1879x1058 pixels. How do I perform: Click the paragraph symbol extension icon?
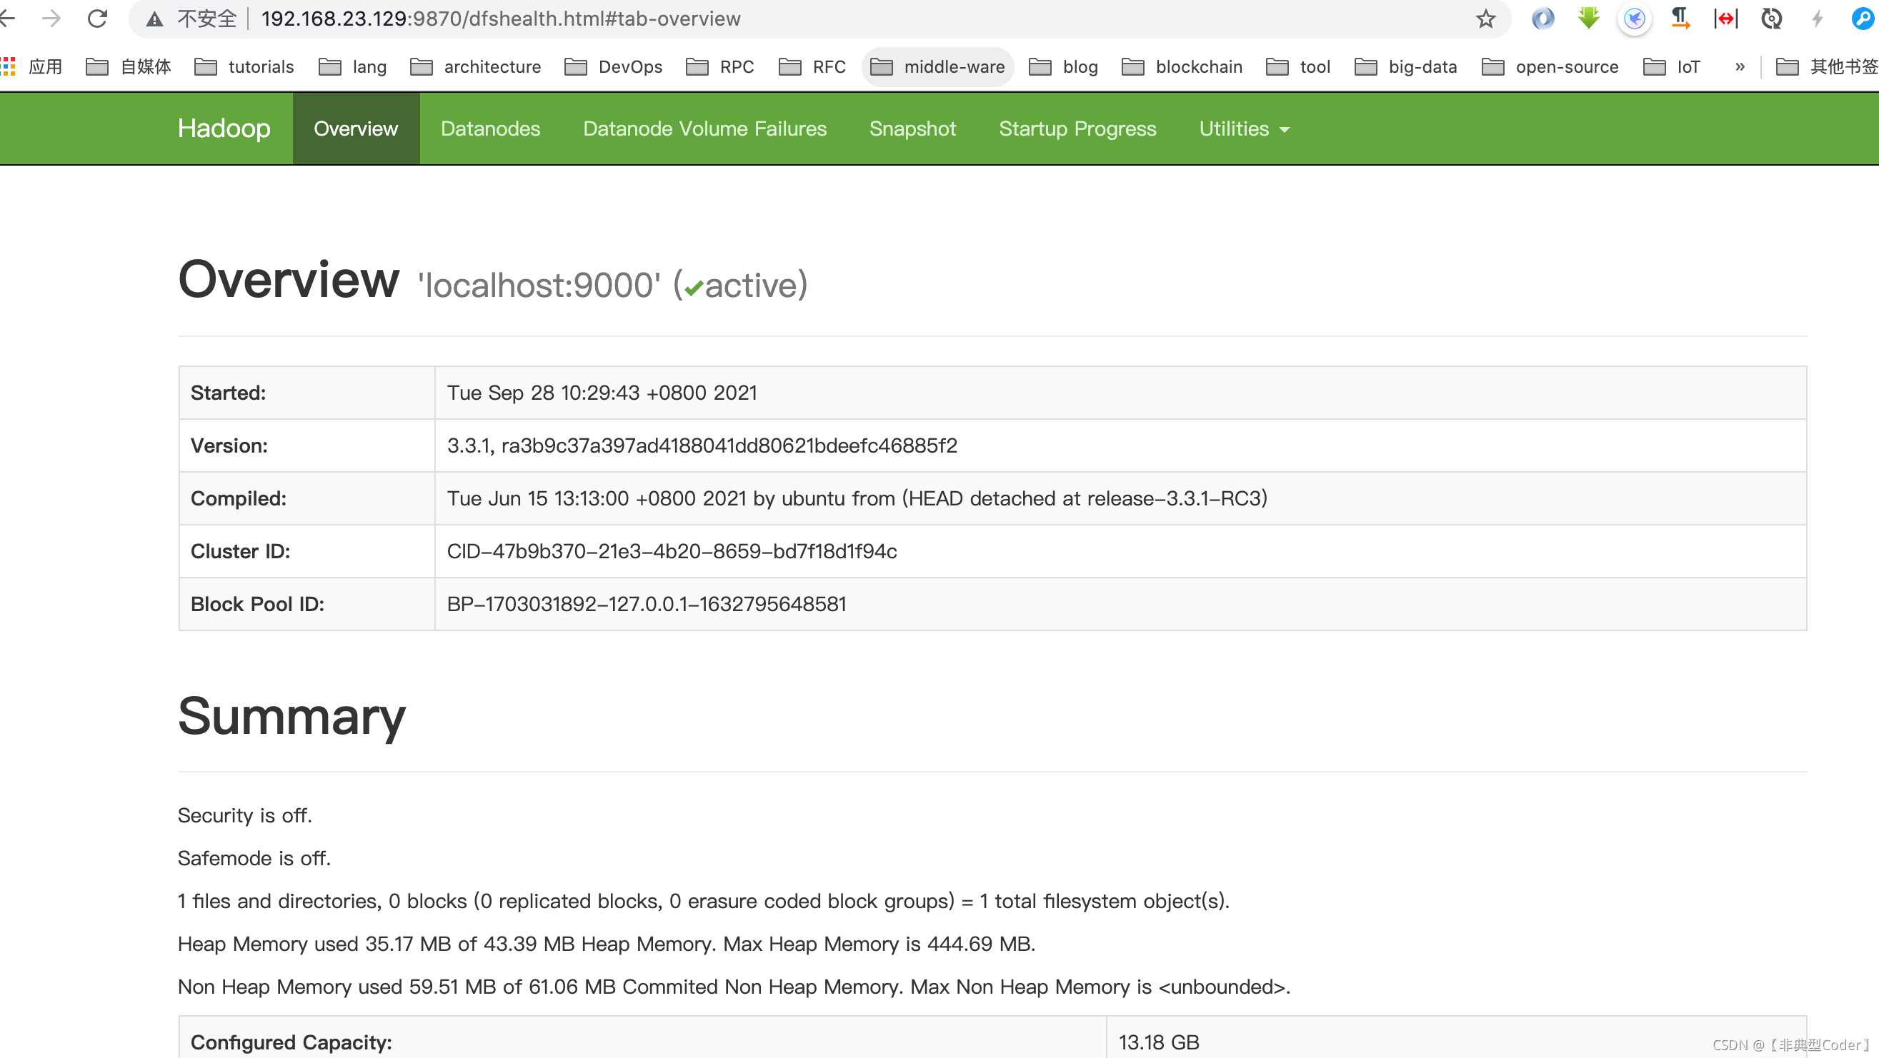1680,19
